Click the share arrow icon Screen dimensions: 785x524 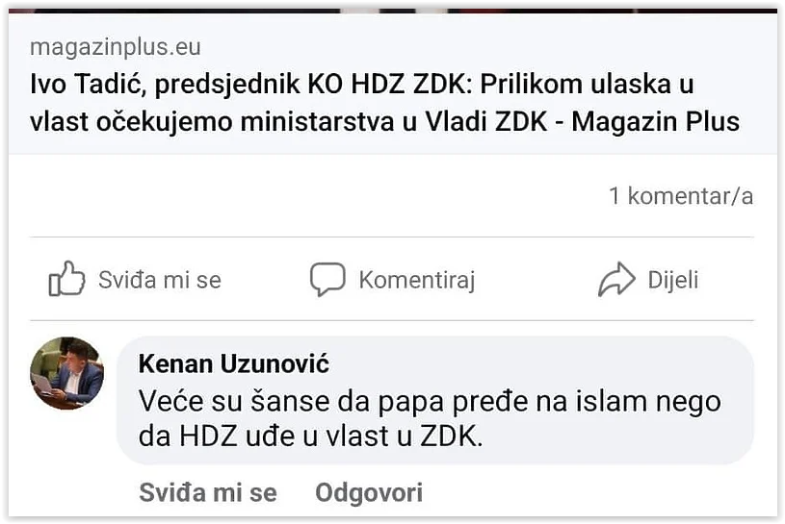pyautogui.click(x=616, y=280)
